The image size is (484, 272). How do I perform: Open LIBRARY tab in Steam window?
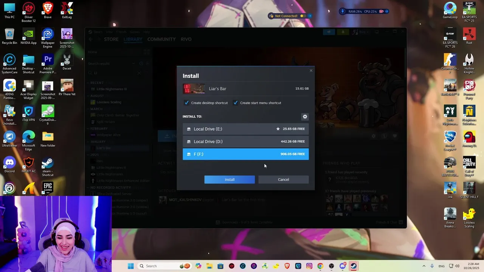(133, 39)
